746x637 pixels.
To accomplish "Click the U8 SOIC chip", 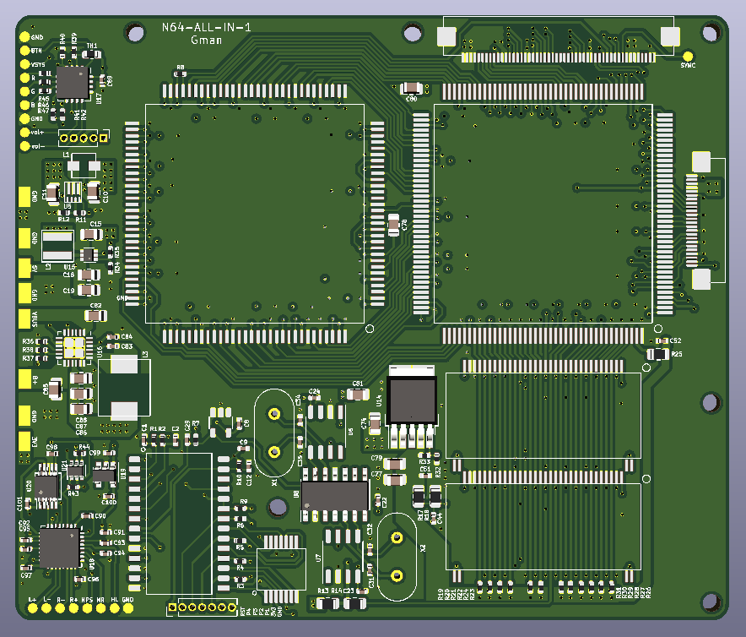I will [335, 496].
